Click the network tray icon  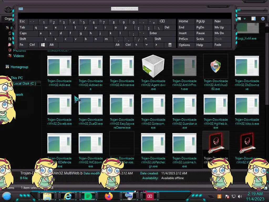pos(234,196)
